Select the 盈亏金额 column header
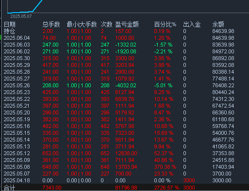Screen dimensions: 249x191 click(127, 24)
